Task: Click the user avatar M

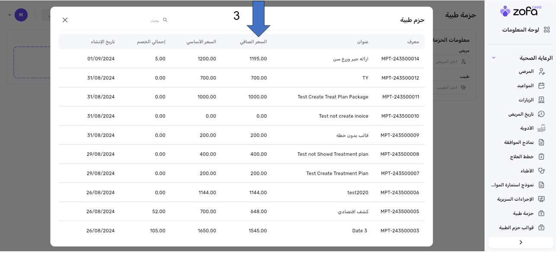Action: tap(21, 15)
